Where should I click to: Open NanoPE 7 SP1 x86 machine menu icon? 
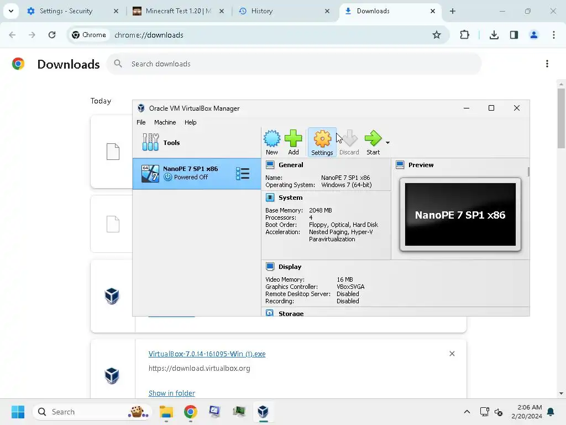(x=243, y=173)
